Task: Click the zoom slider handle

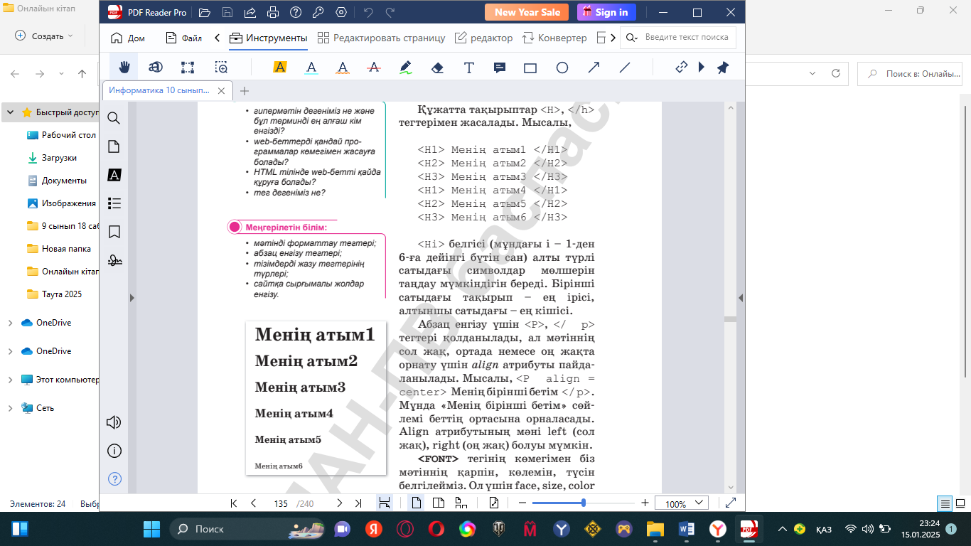Action: [584, 503]
